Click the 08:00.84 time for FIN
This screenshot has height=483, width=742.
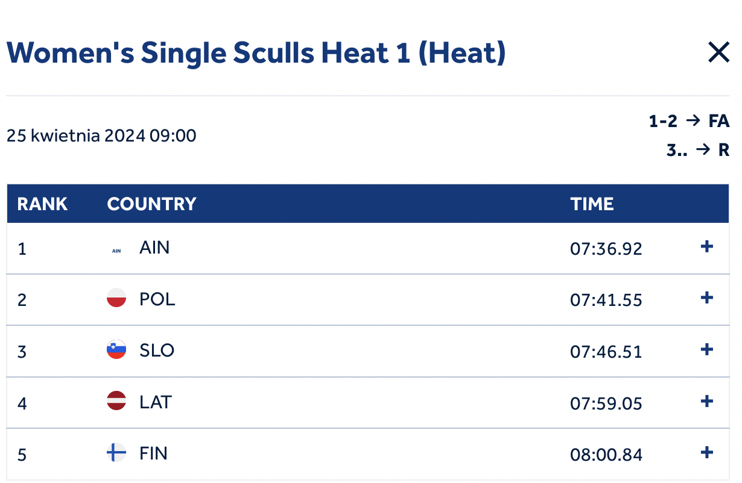(606, 455)
